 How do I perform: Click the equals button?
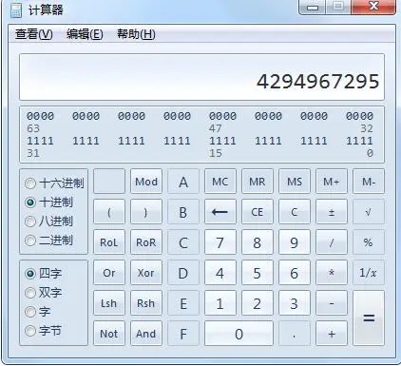pyautogui.click(x=369, y=318)
